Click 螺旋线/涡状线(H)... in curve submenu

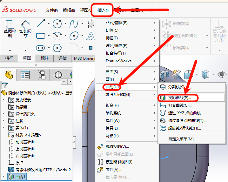(x=184, y=128)
